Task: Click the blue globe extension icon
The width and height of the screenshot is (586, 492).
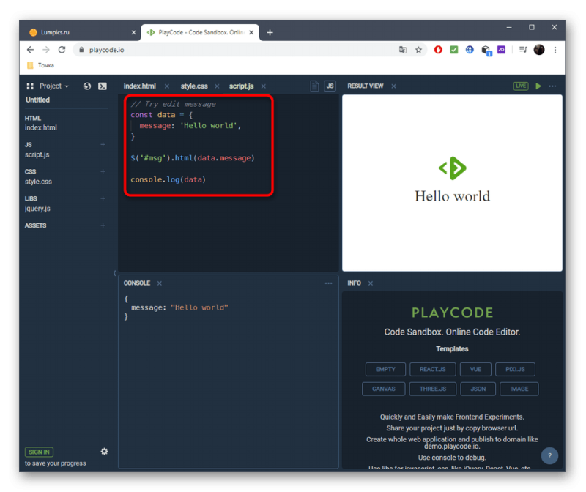Action: pos(470,50)
